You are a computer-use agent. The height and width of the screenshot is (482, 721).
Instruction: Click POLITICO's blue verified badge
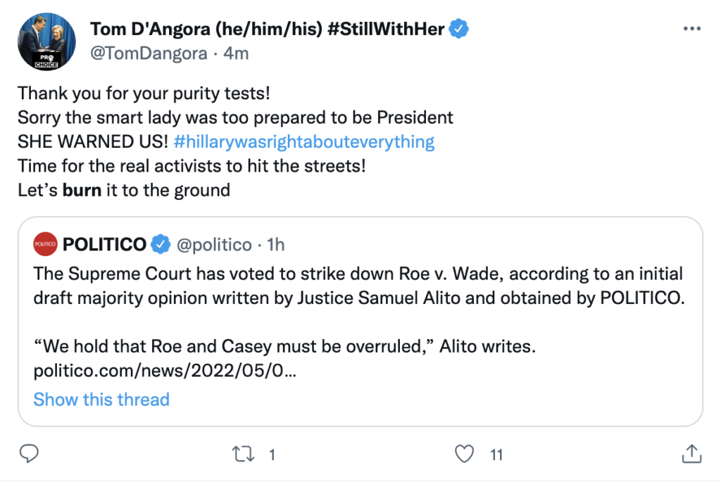pos(161,245)
